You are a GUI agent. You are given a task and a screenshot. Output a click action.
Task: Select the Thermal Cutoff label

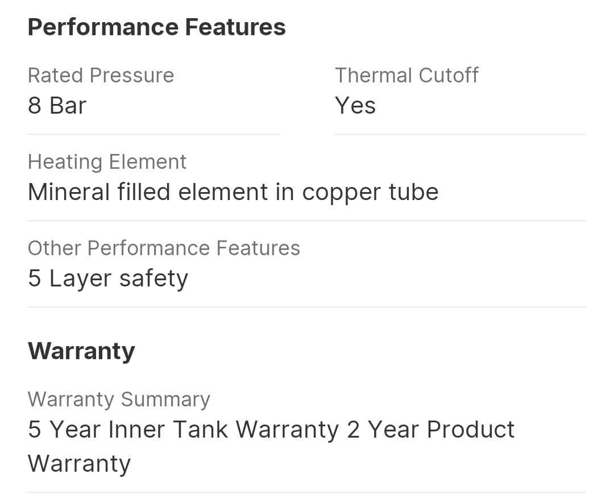click(406, 76)
